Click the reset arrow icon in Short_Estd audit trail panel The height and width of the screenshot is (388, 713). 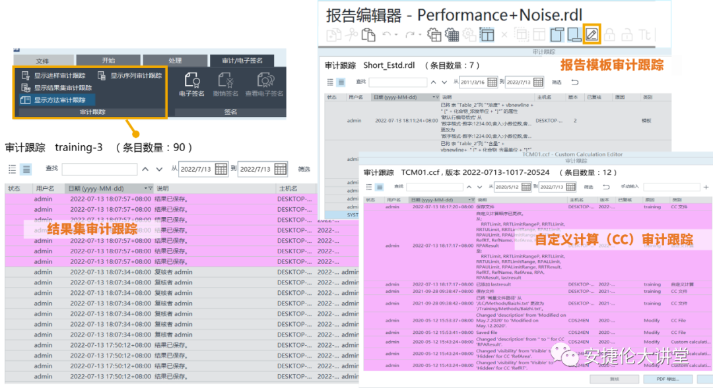(574, 82)
